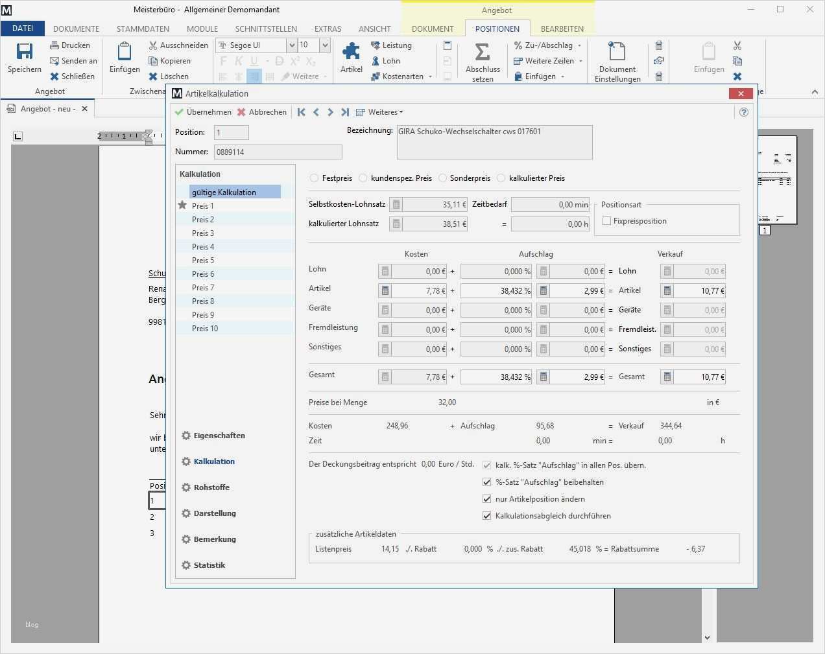Toggle the Kalkulationsabgleich durchführen checkbox
Screen dimensions: 825x654
(x=487, y=516)
